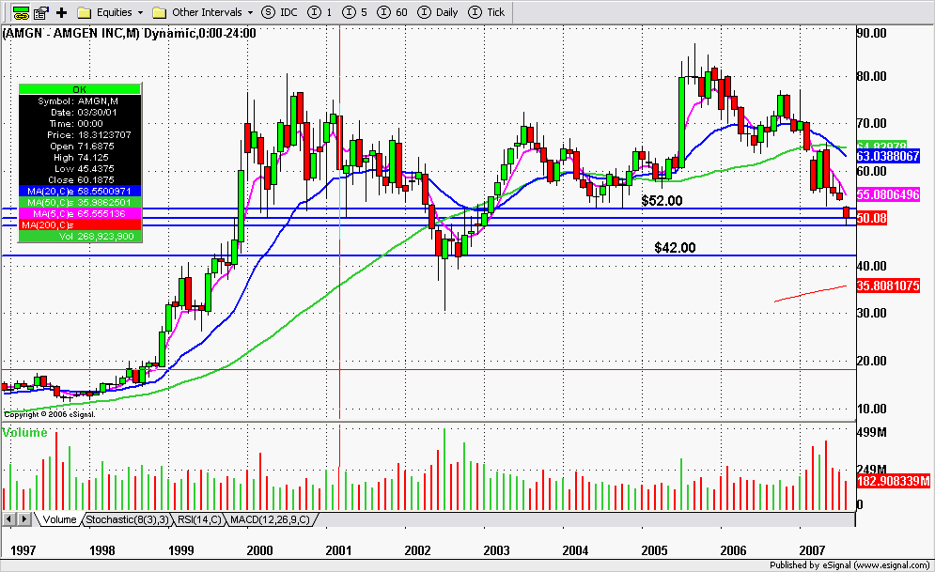Viewport: 935px width, 572px height.
Task: Click the Vol 268,923,900 row
Action: (80, 237)
